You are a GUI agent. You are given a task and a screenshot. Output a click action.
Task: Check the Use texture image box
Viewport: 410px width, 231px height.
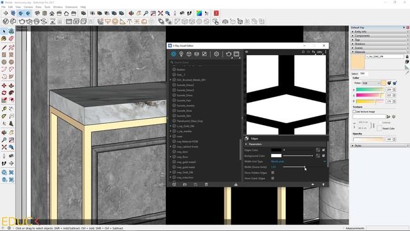point(354,112)
